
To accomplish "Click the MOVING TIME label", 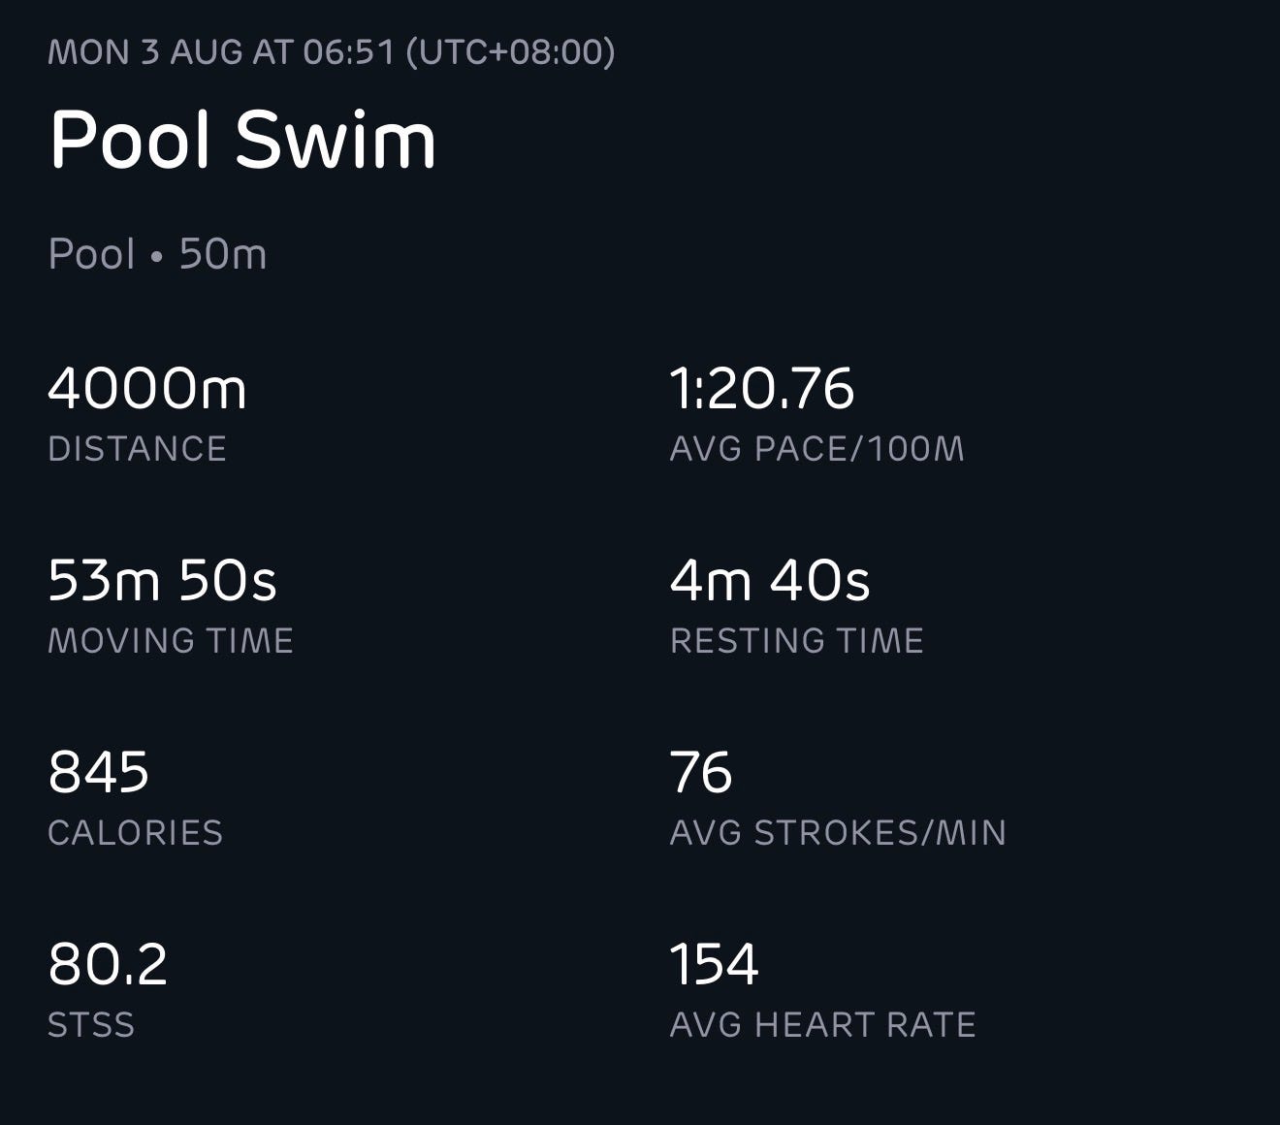I will 171,641.
